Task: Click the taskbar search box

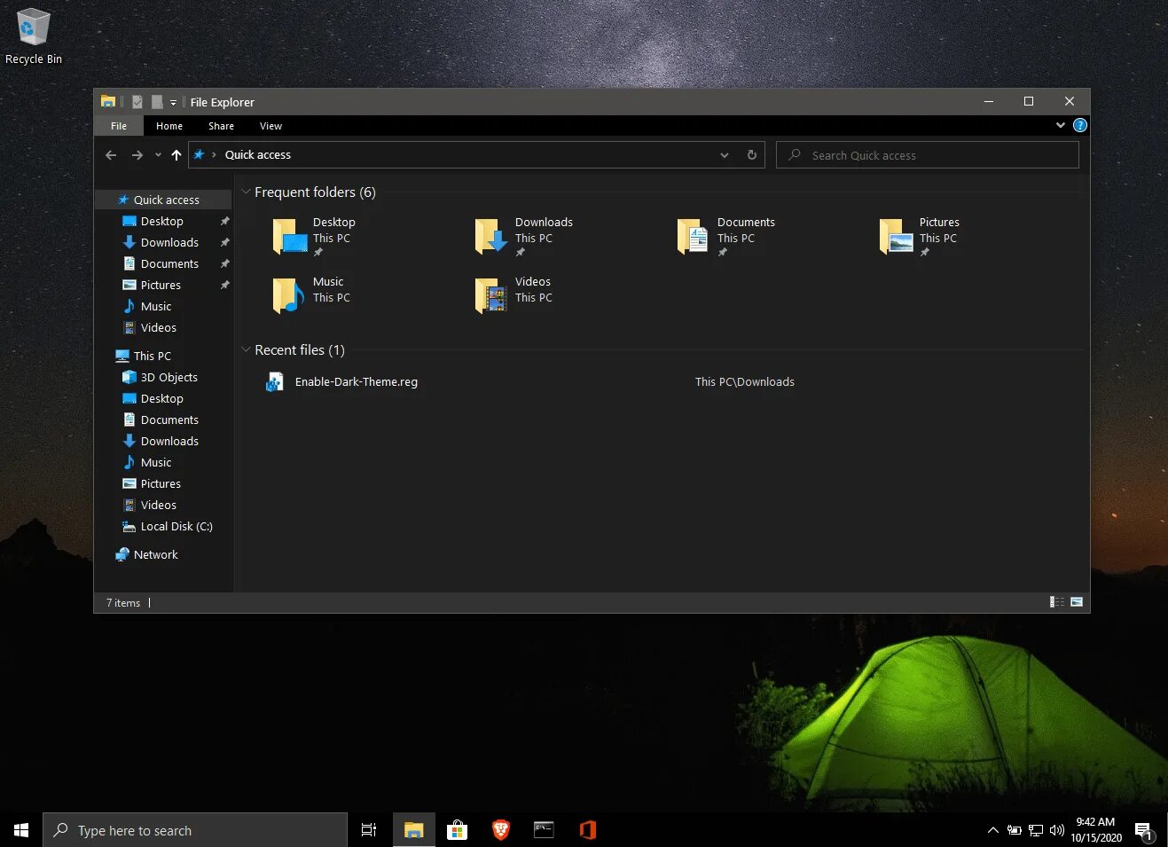Action: tap(195, 830)
